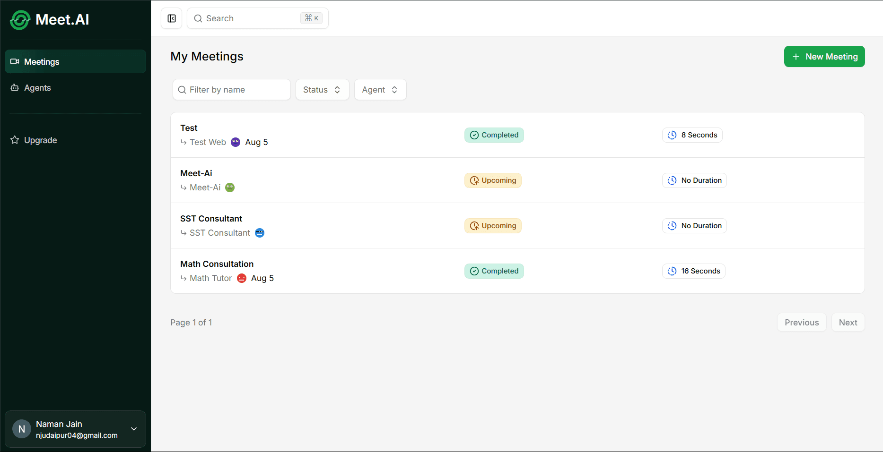883x452 pixels.
Task: Click the Upgrade star icon
Action: [x=15, y=140]
